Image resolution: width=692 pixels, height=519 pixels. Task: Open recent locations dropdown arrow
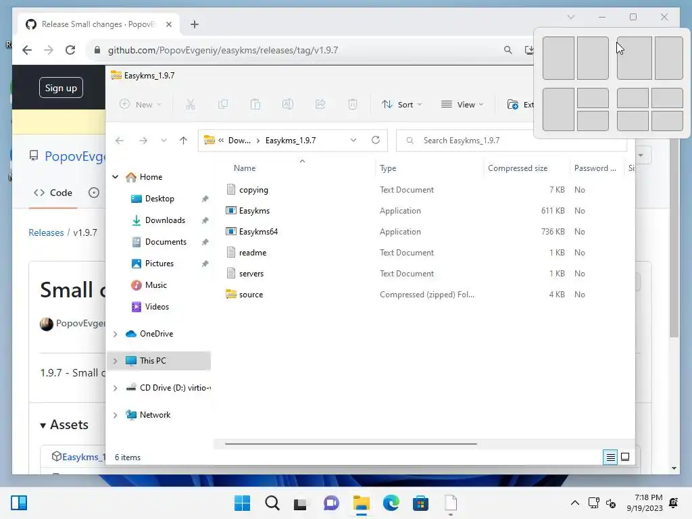(x=164, y=141)
